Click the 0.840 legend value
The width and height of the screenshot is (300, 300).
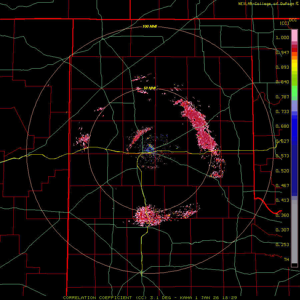coord(282,82)
